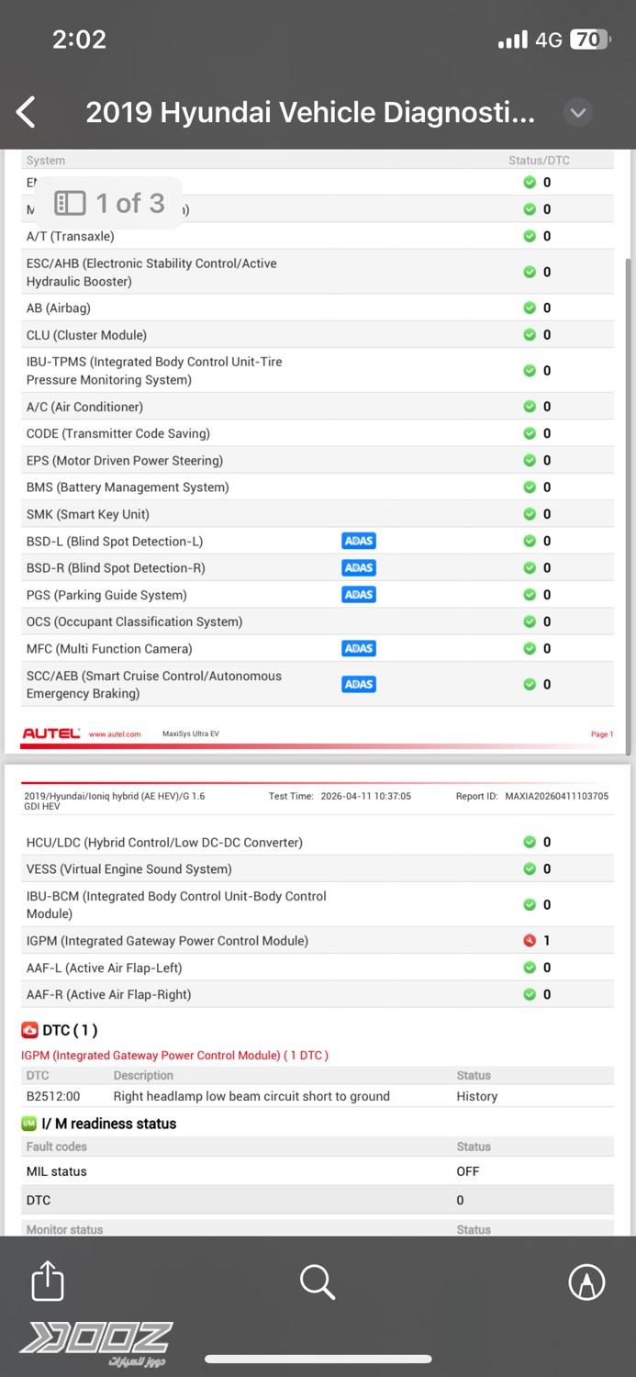Open the www.autel.com link
The image size is (636, 1377).
click(x=115, y=733)
